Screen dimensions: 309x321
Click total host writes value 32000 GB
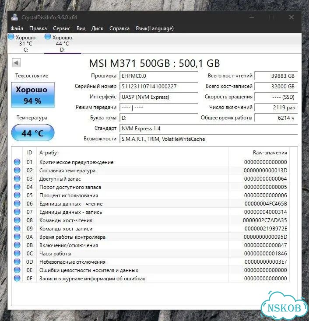(276, 87)
